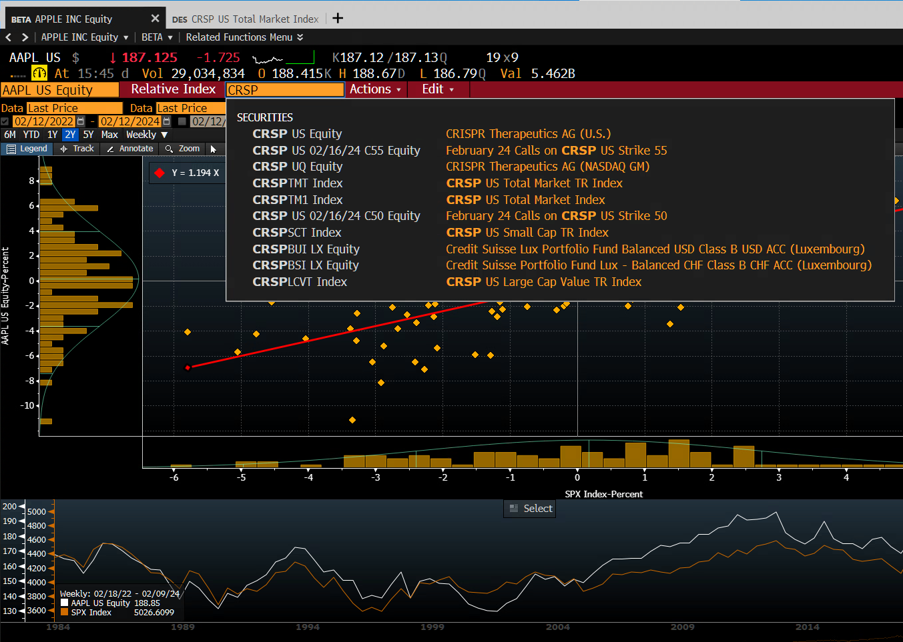Switch to DES CRSP US Total Market Index tab

[x=245, y=19]
